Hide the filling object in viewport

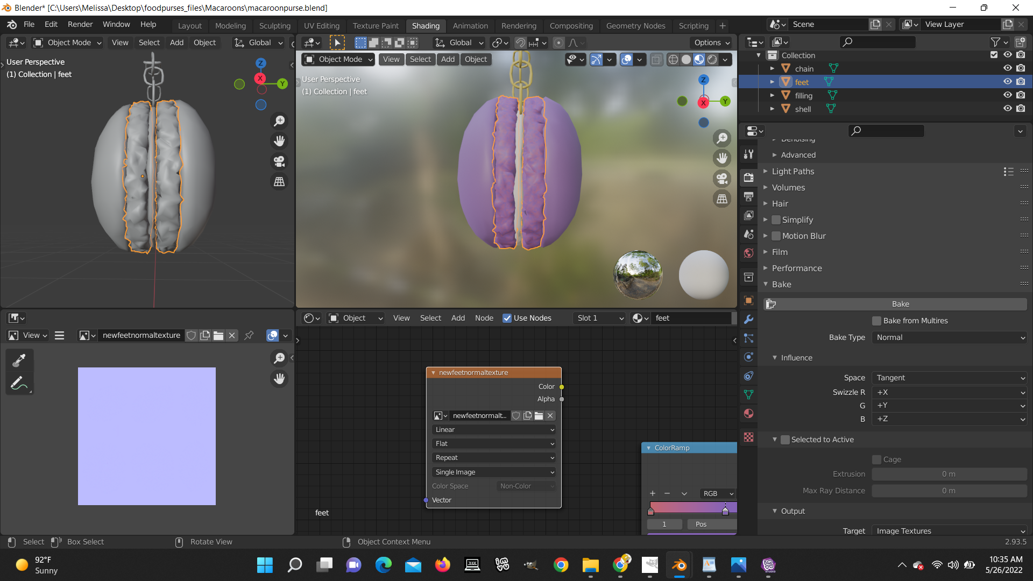(1008, 95)
